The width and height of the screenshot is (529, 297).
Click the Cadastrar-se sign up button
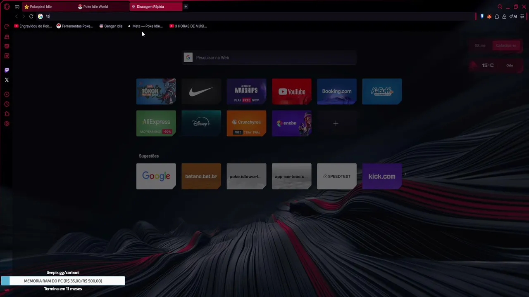[x=506, y=45]
